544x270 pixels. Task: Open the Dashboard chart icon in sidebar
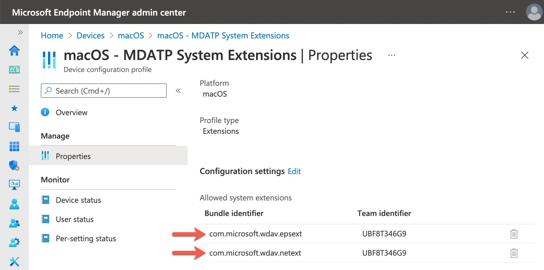14,70
